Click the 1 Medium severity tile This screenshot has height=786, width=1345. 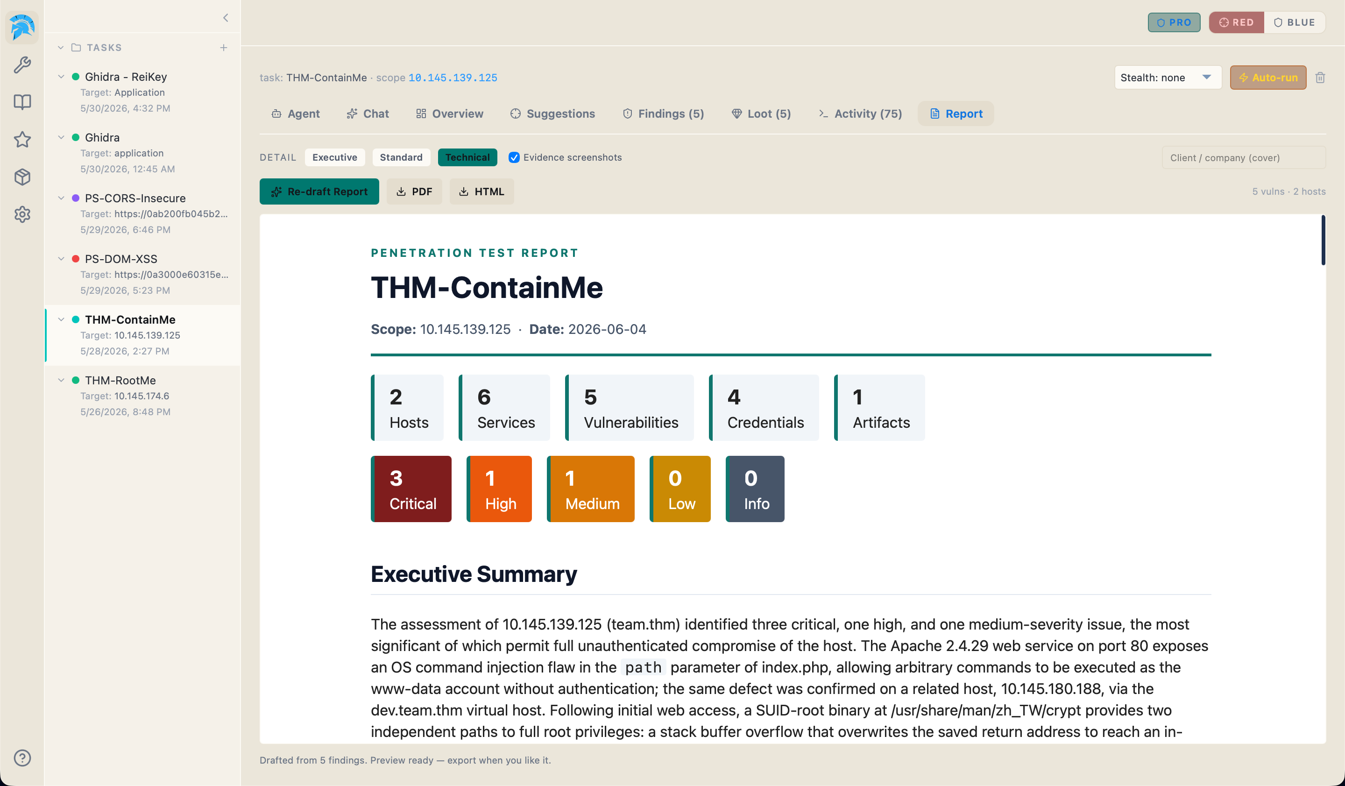tap(590, 489)
